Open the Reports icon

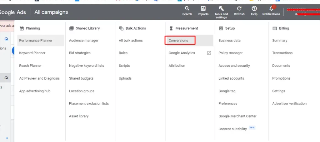click(x=203, y=11)
